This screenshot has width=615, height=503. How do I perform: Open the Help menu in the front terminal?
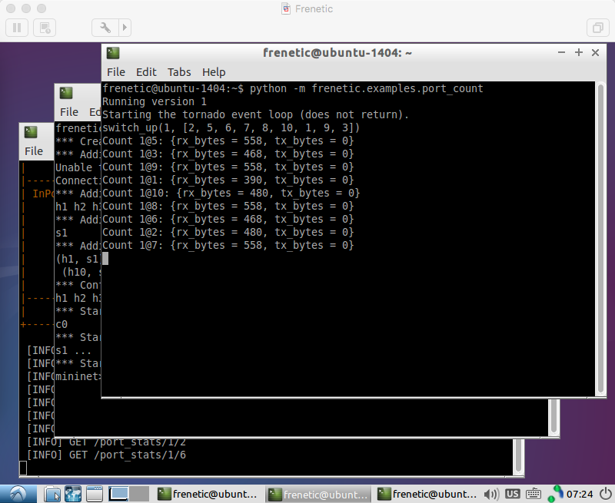214,72
